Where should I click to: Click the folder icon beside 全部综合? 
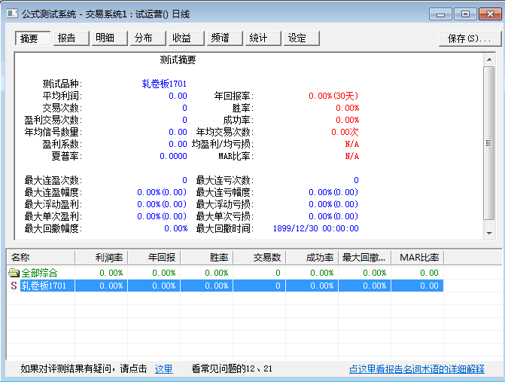click(x=14, y=273)
